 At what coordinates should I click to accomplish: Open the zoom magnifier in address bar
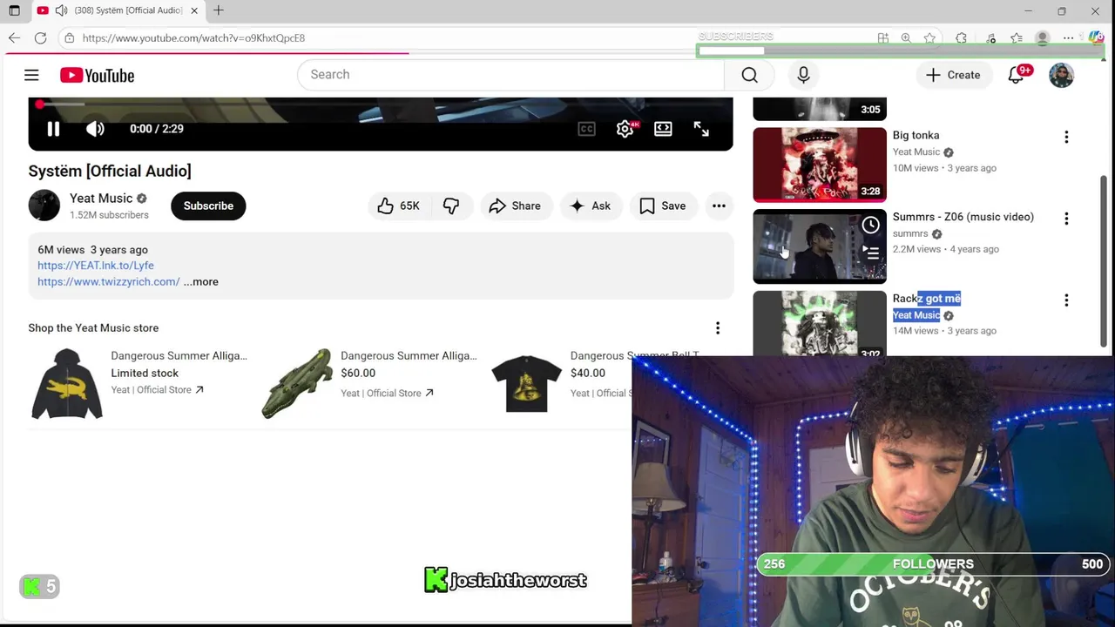click(906, 38)
